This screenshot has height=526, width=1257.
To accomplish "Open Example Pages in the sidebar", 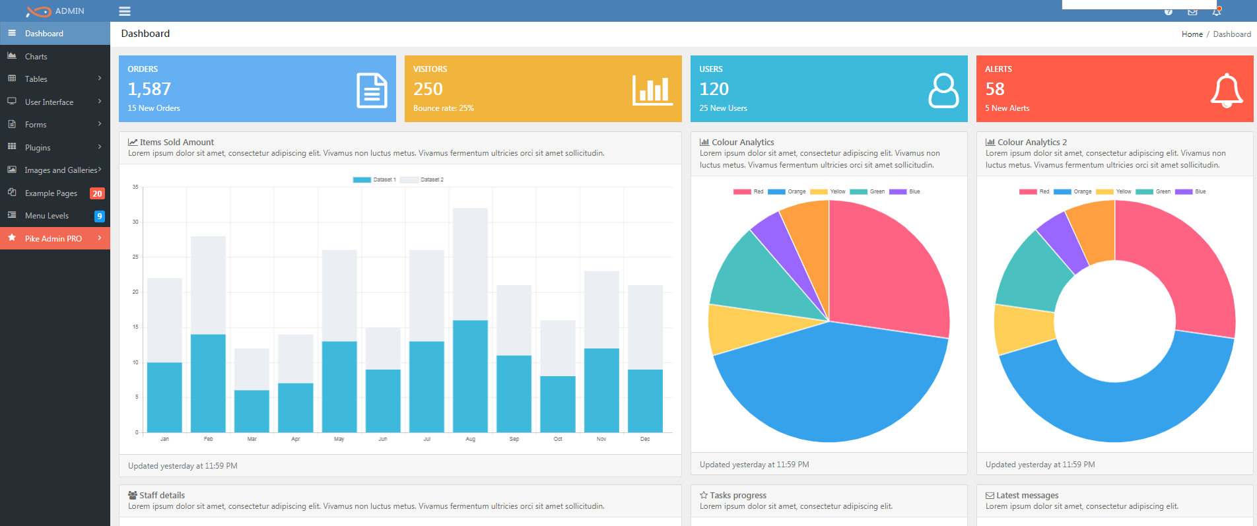I will [x=51, y=193].
